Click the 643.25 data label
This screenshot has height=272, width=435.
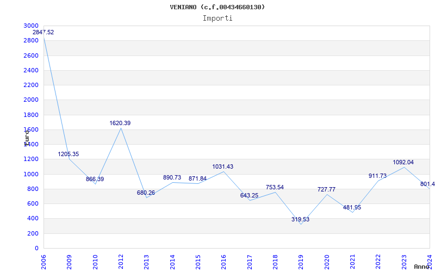249,195
